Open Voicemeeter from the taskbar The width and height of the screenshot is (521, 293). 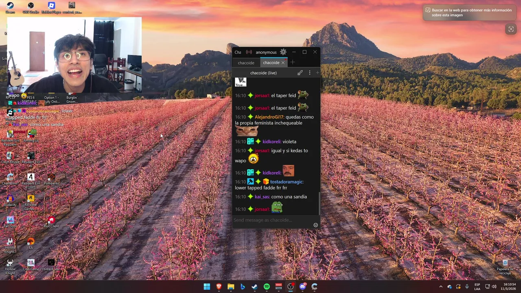[x=279, y=286]
